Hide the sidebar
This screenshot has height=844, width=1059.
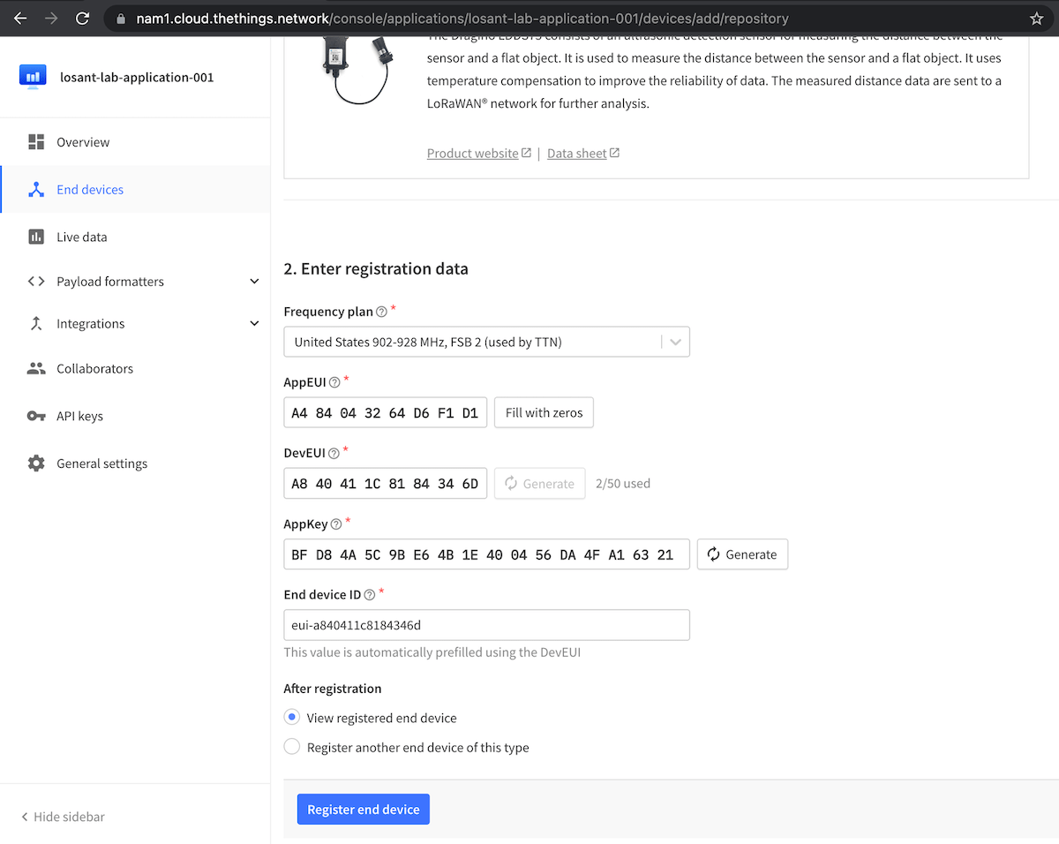coord(63,817)
